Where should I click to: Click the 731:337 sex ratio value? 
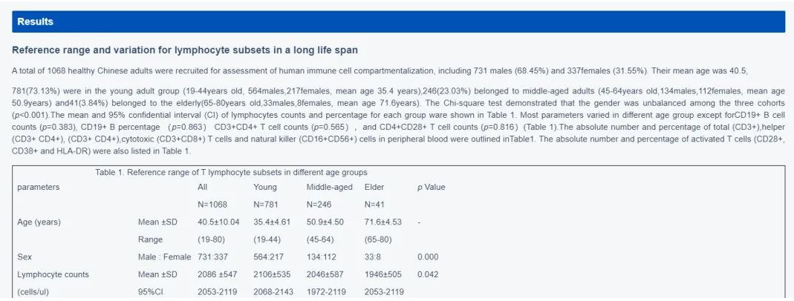click(212, 257)
